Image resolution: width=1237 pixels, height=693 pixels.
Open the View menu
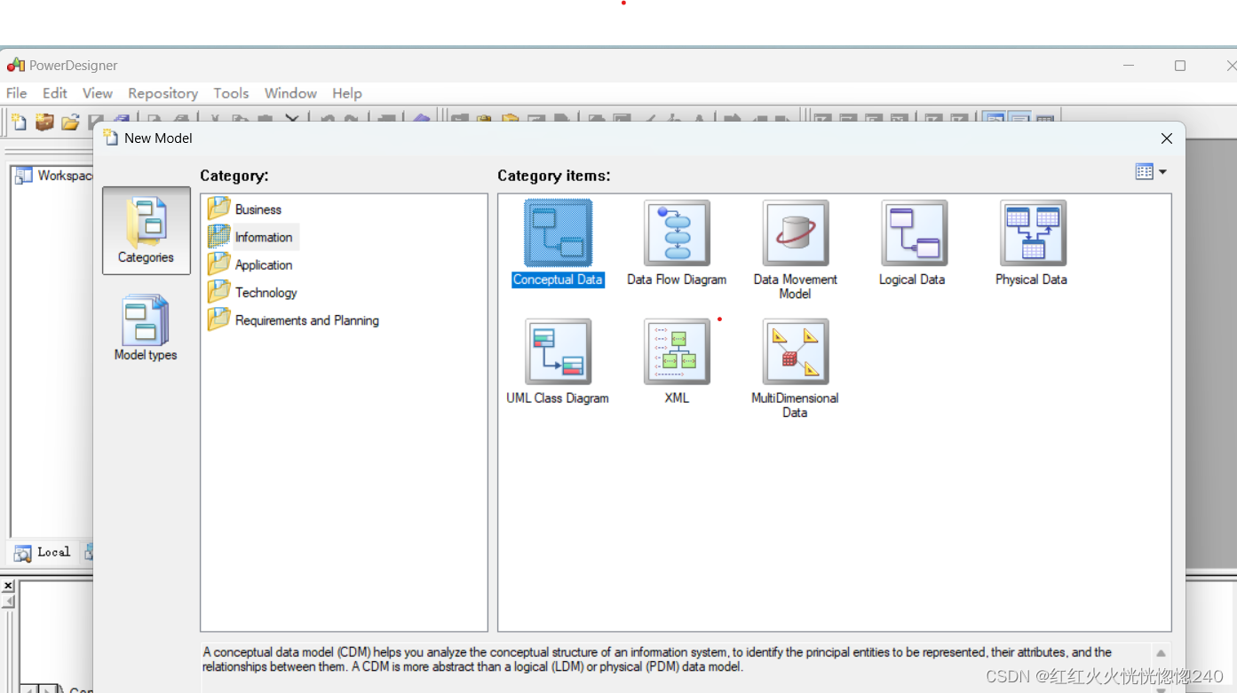[x=98, y=93]
